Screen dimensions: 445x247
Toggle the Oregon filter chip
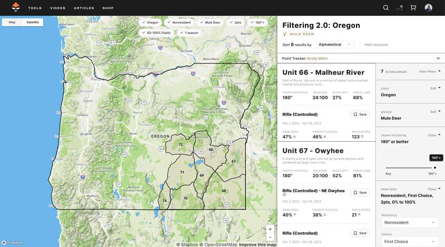(150, 22)
